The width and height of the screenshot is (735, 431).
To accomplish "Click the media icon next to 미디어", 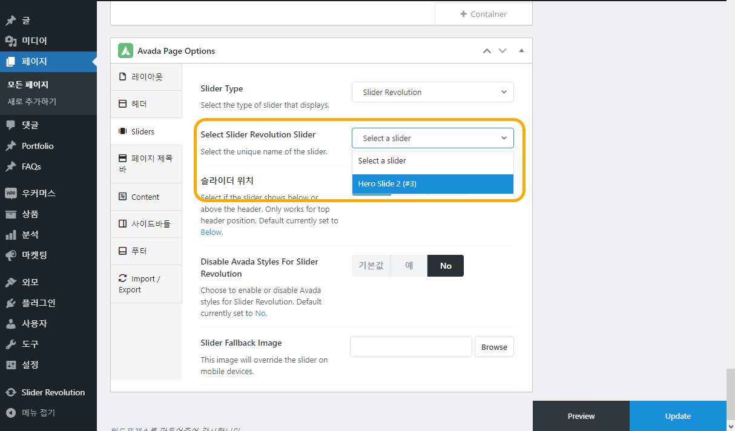I will click(x=10, y=41).
